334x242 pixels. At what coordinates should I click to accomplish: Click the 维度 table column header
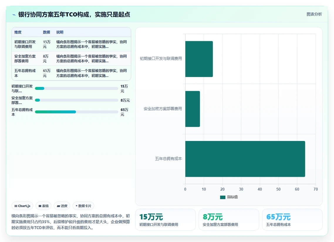pyautogui.click(x=18, y=32)
